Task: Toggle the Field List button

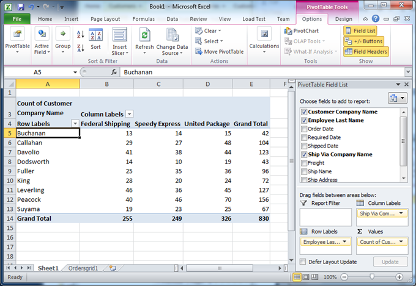Action: click(360, 31)
